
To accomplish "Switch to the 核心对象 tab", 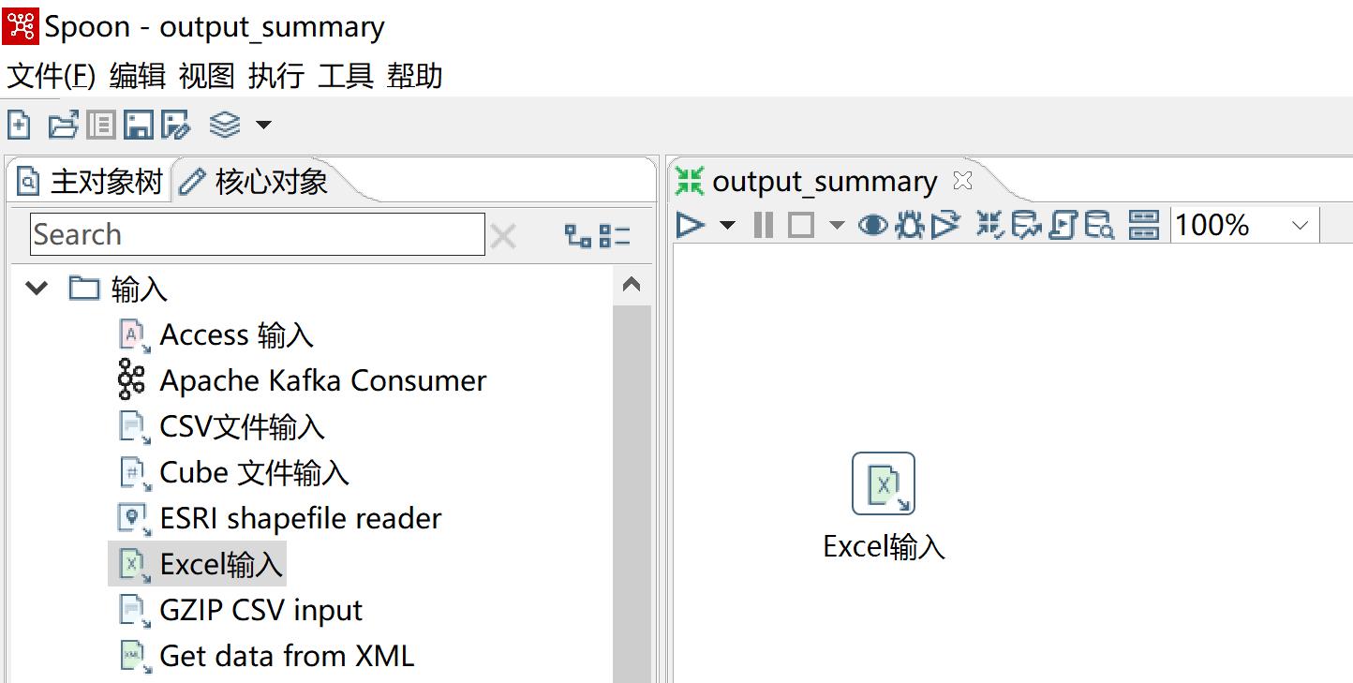I will (253, 181).
